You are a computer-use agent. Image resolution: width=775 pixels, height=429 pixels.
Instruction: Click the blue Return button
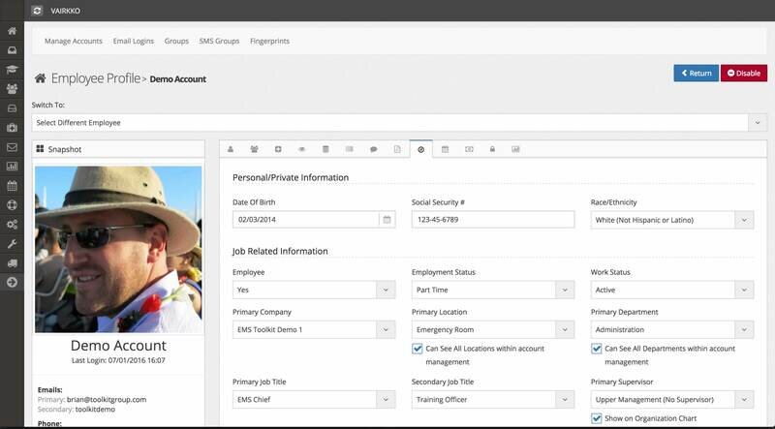[696, 73]
